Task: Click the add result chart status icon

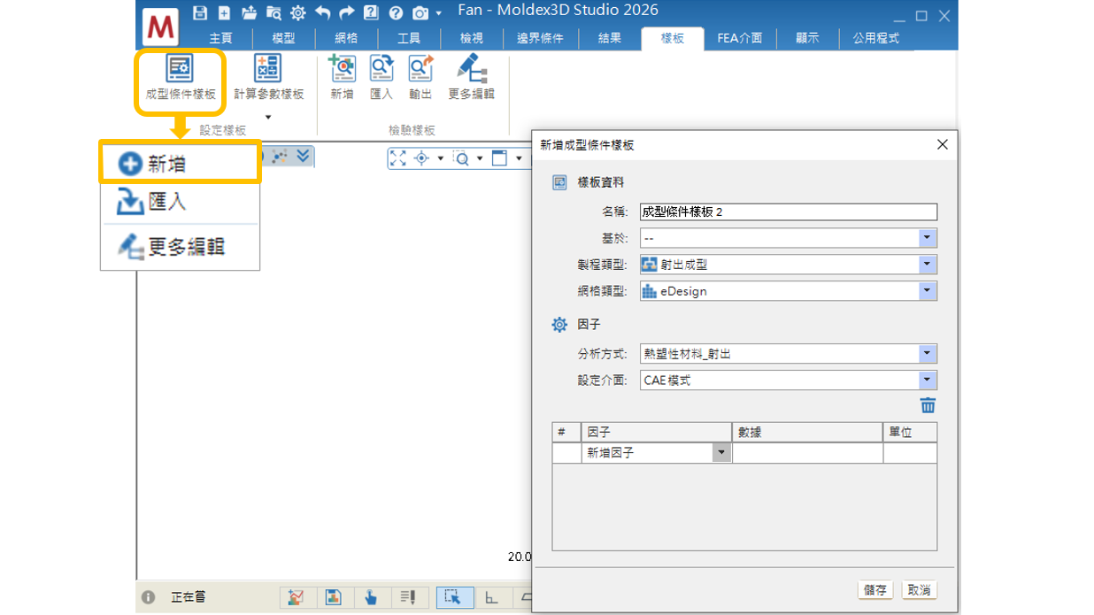Action: coord(296,598)
